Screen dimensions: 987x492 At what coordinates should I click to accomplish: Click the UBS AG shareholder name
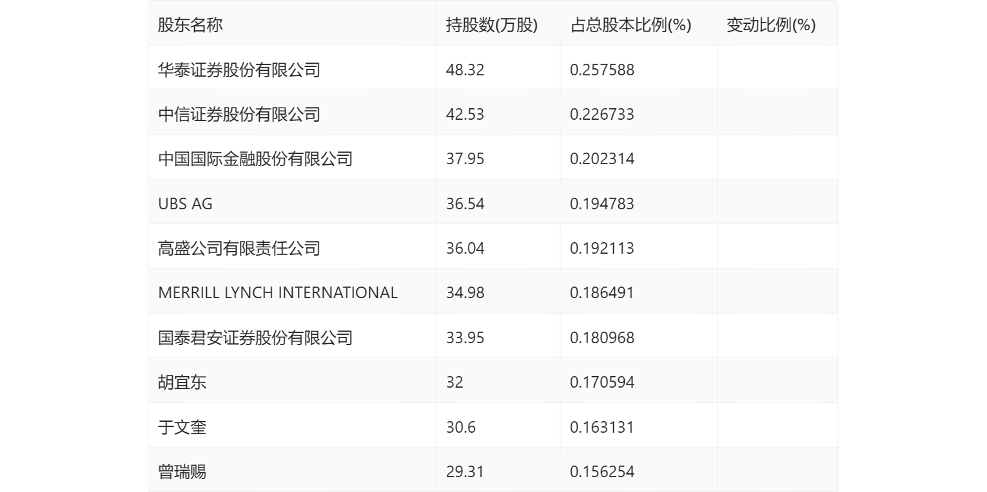[185, 204]
